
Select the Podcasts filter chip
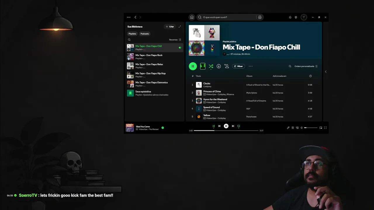tap(145, 34)
